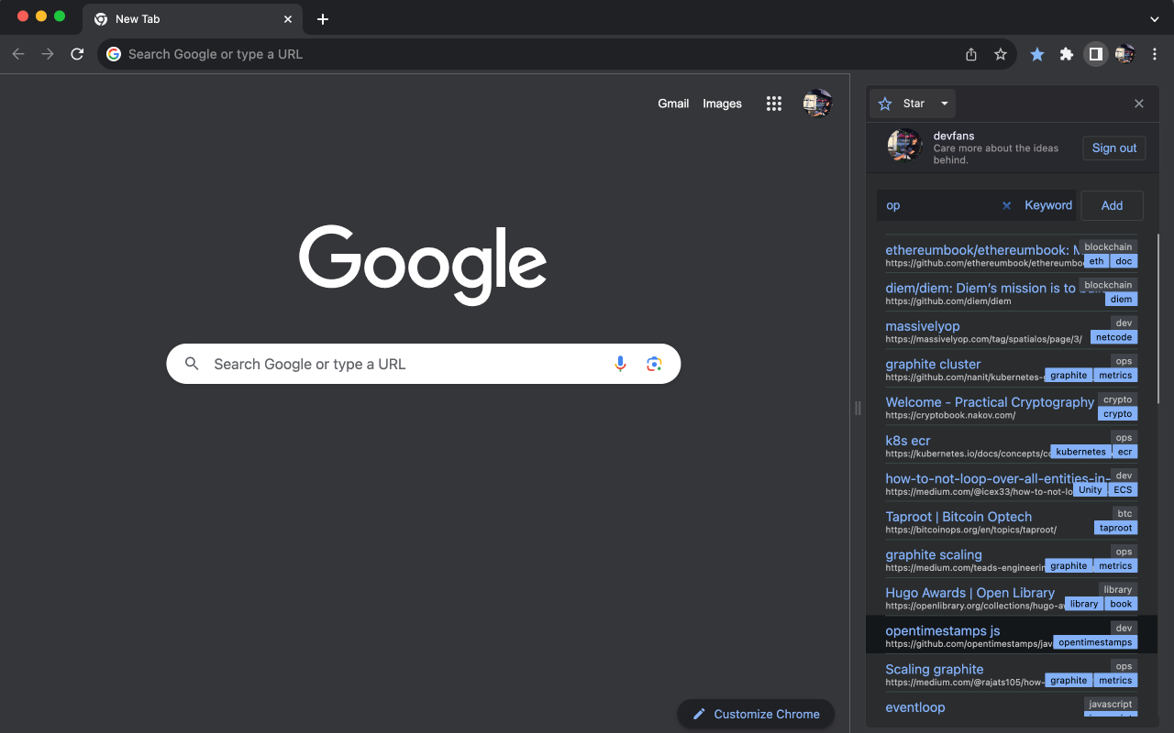The width and height of the screenshot is (1174, 733).
Task: Click the blue diem tag
Action: [1121, 299]
